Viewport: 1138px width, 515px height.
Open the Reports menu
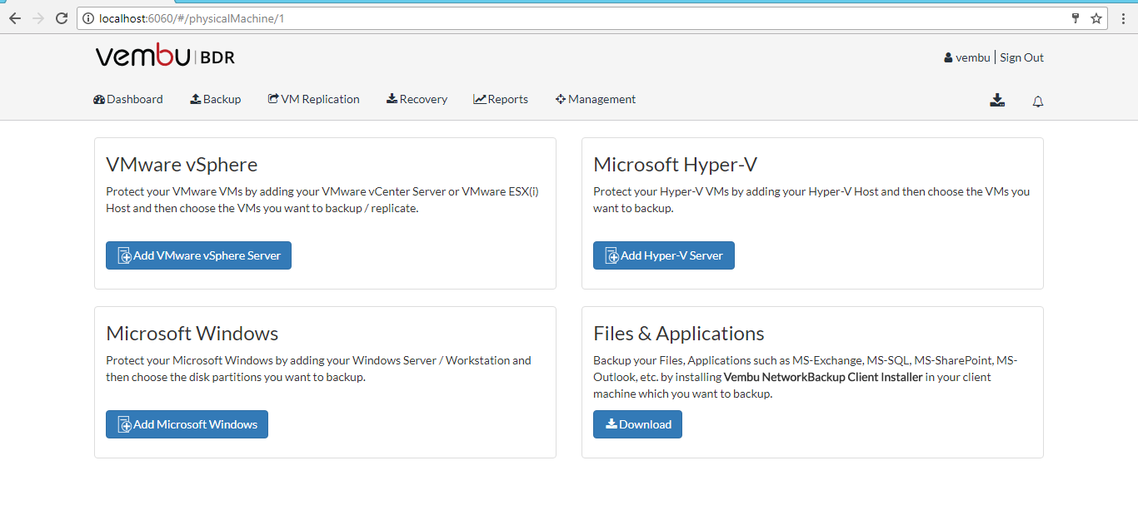501,99
